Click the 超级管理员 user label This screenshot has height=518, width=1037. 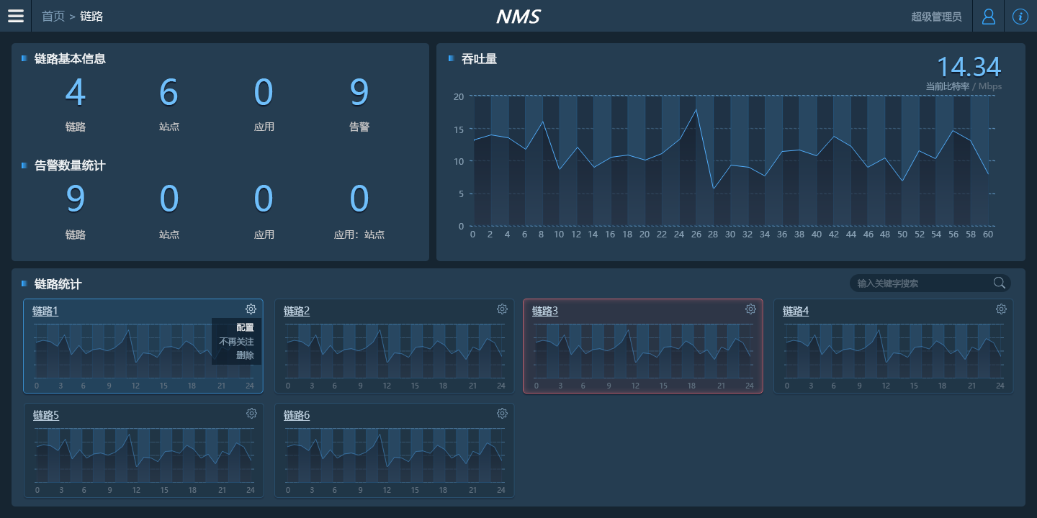936,17
